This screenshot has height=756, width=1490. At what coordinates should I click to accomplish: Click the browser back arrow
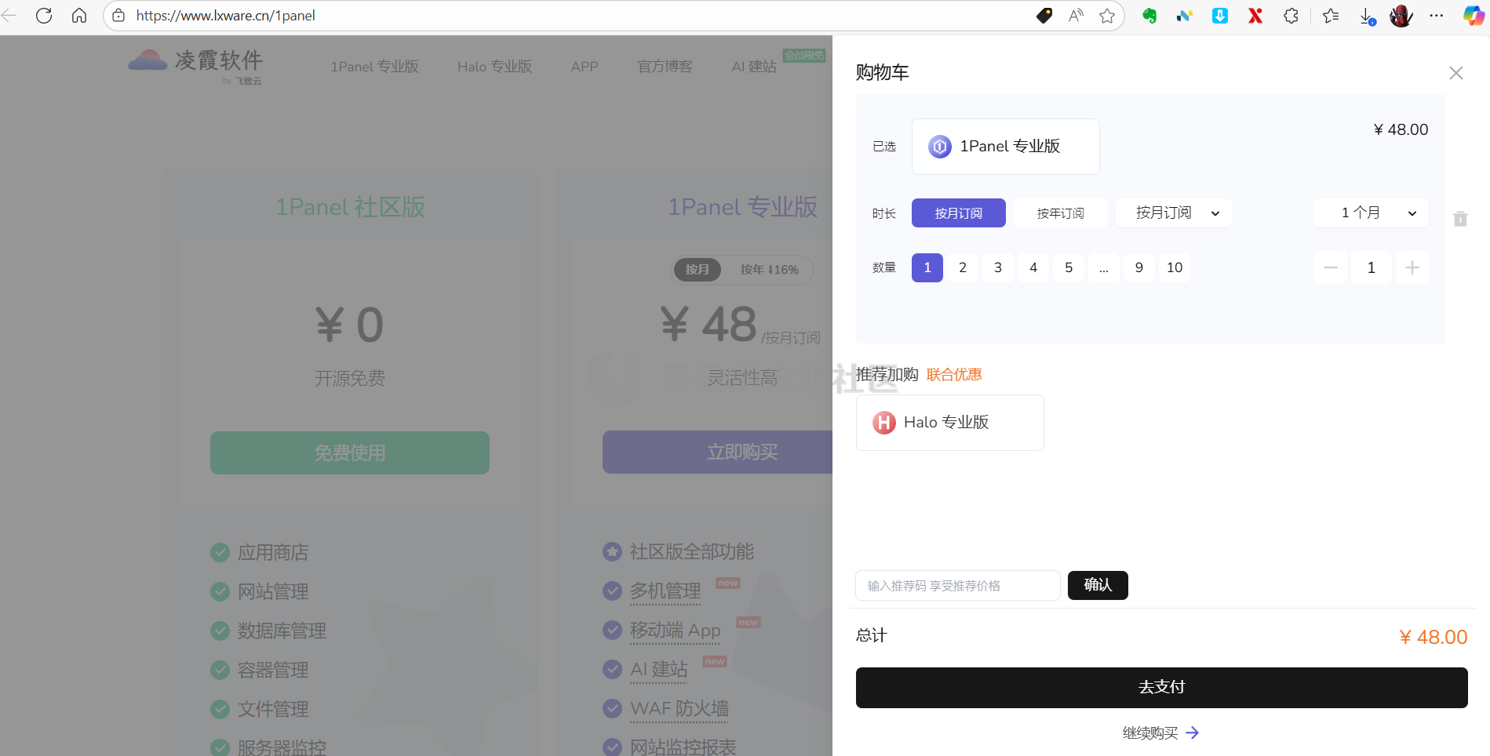click(x=9, y=16)
